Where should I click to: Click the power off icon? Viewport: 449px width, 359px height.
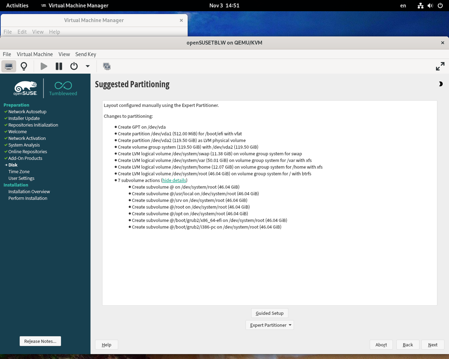click(73, 66)
